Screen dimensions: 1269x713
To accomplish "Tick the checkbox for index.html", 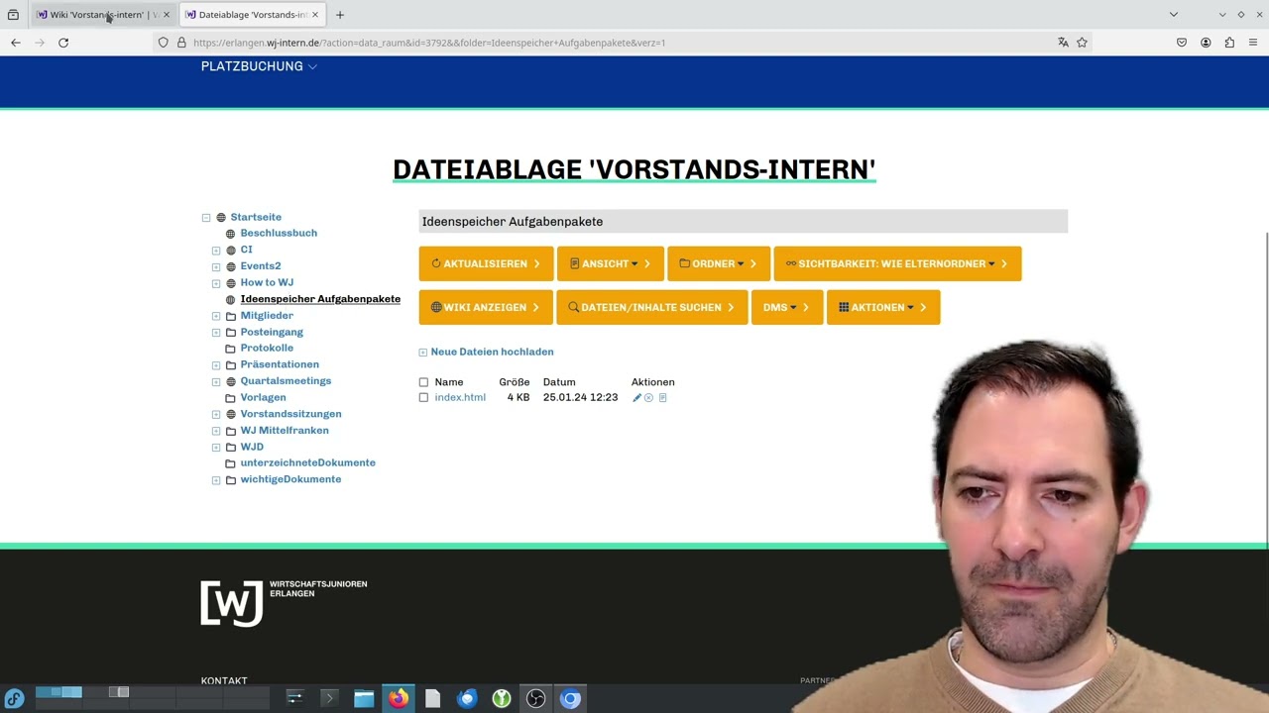I will point(423,398).
